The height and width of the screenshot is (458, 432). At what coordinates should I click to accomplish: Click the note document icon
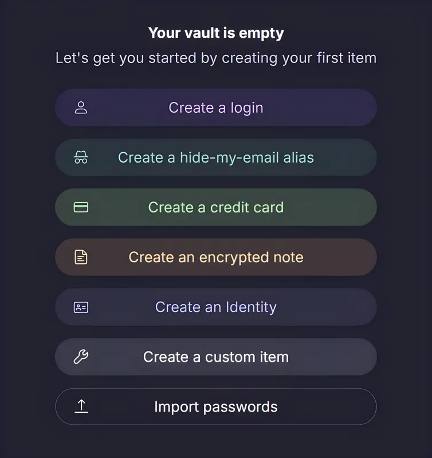[81, 257]
